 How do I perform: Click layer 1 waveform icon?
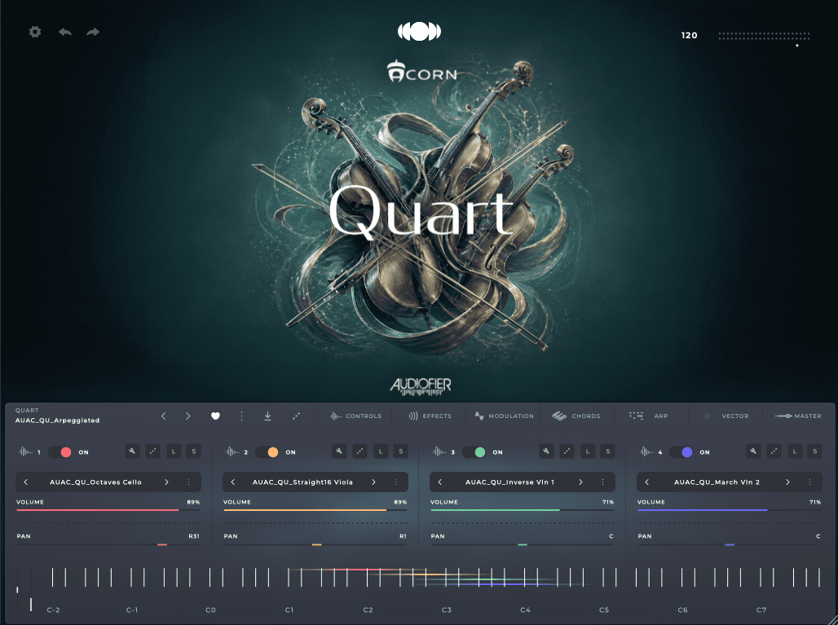(25, 452)
